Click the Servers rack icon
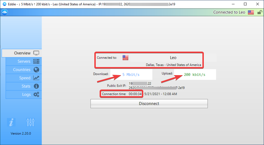The width and height of the screenshot is (264, 145). [x=36, y=61]
